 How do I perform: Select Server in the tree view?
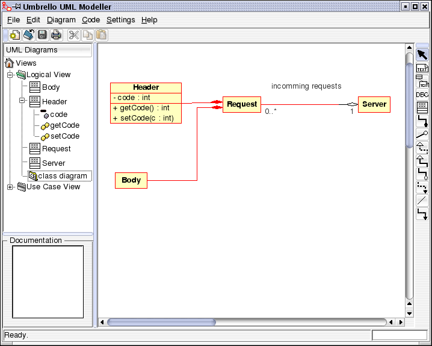(54, 163)
